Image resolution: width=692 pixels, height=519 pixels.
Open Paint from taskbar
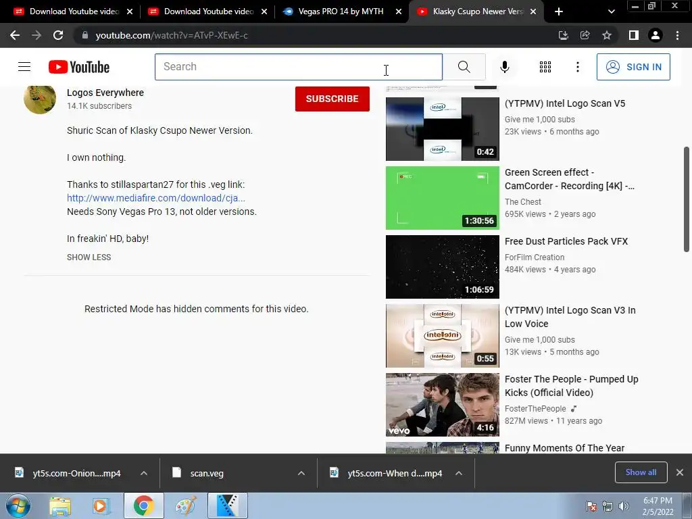(x=185, y=506)
